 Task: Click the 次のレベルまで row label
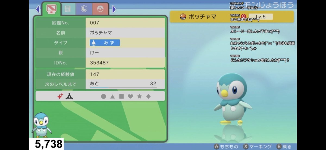point(61,84)
